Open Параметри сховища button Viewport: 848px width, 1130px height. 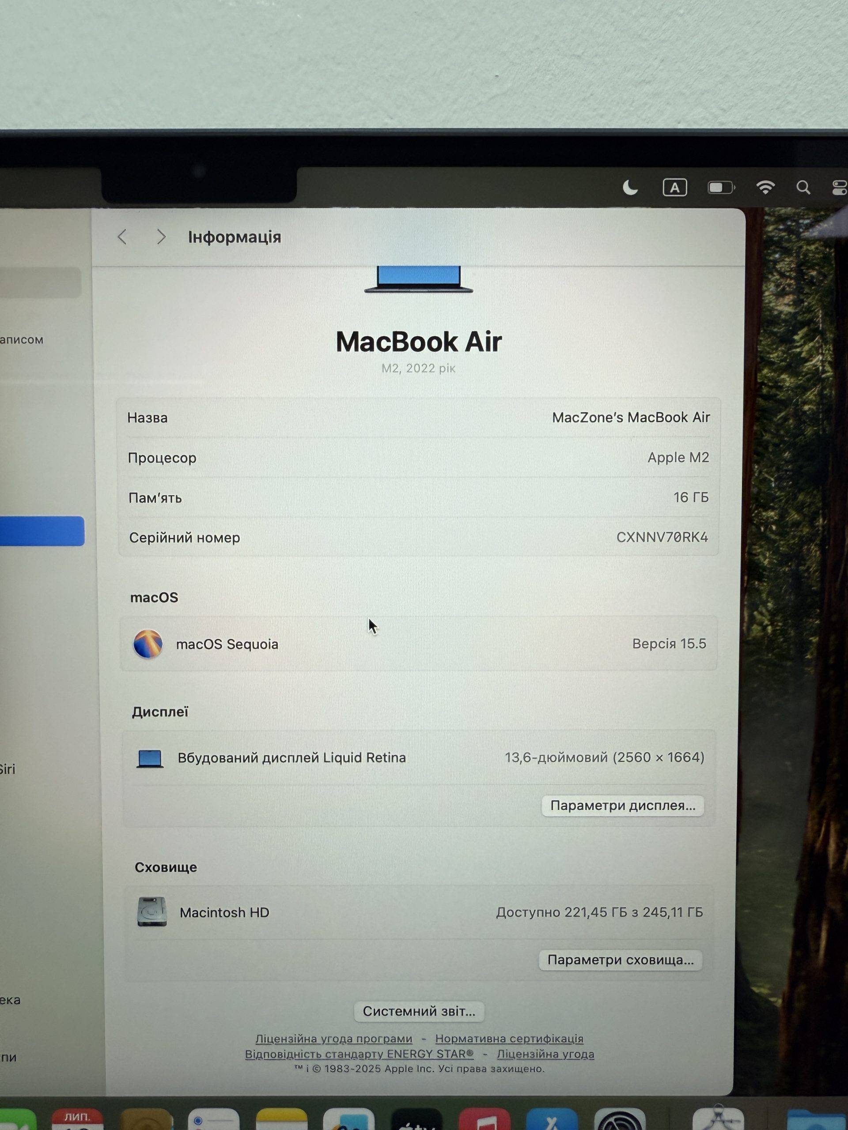[x=621, y=960]
